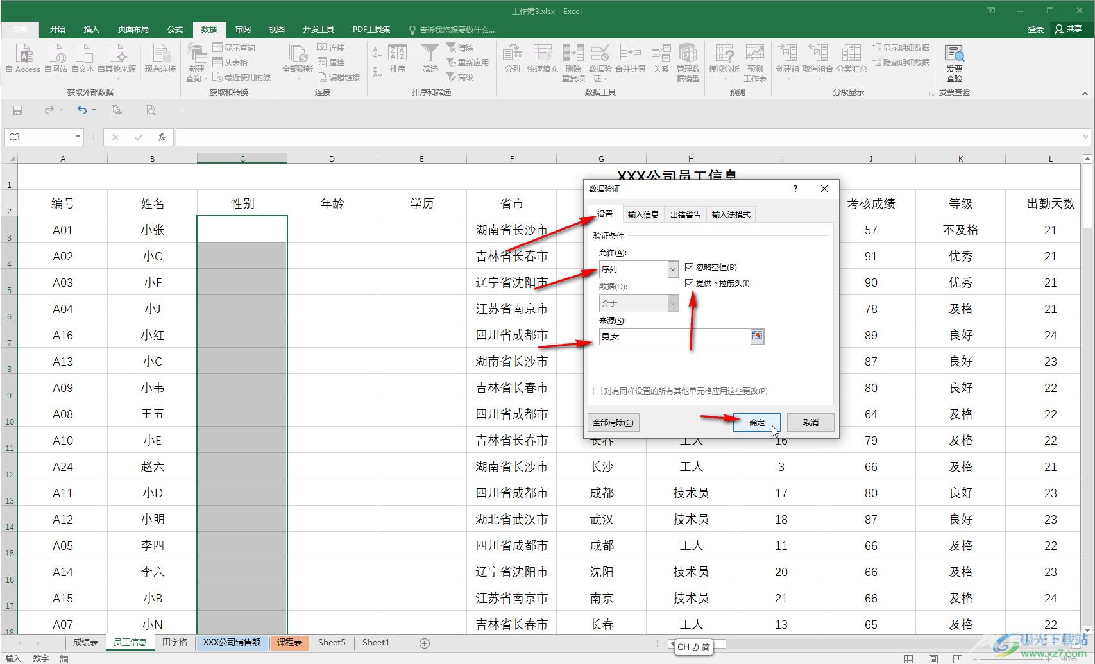
Task: Click 高级 advanced filter
Action: coord(460,77)
